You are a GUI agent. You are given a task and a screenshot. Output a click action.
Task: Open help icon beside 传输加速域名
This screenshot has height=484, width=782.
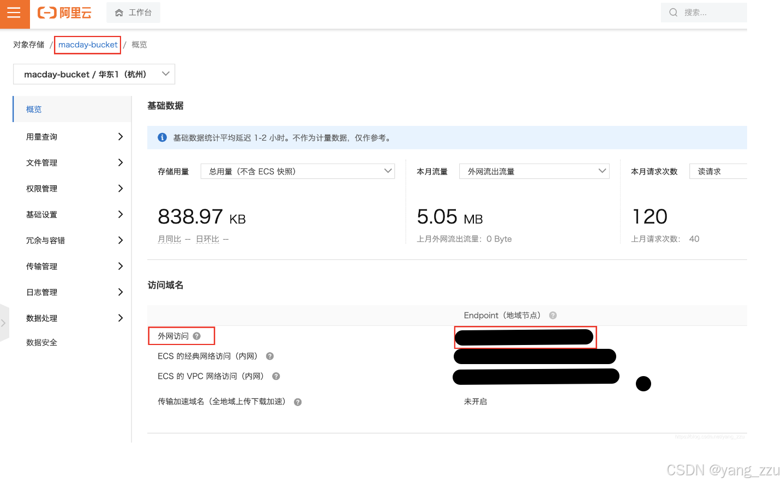pyautogui.click(x=297, y=402)
